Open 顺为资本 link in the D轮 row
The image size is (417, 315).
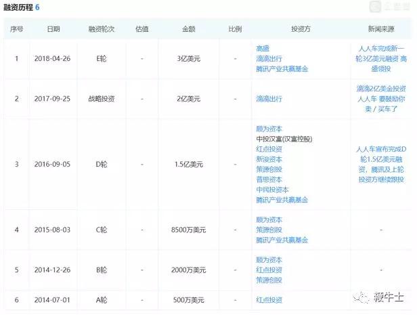point(269,129)
